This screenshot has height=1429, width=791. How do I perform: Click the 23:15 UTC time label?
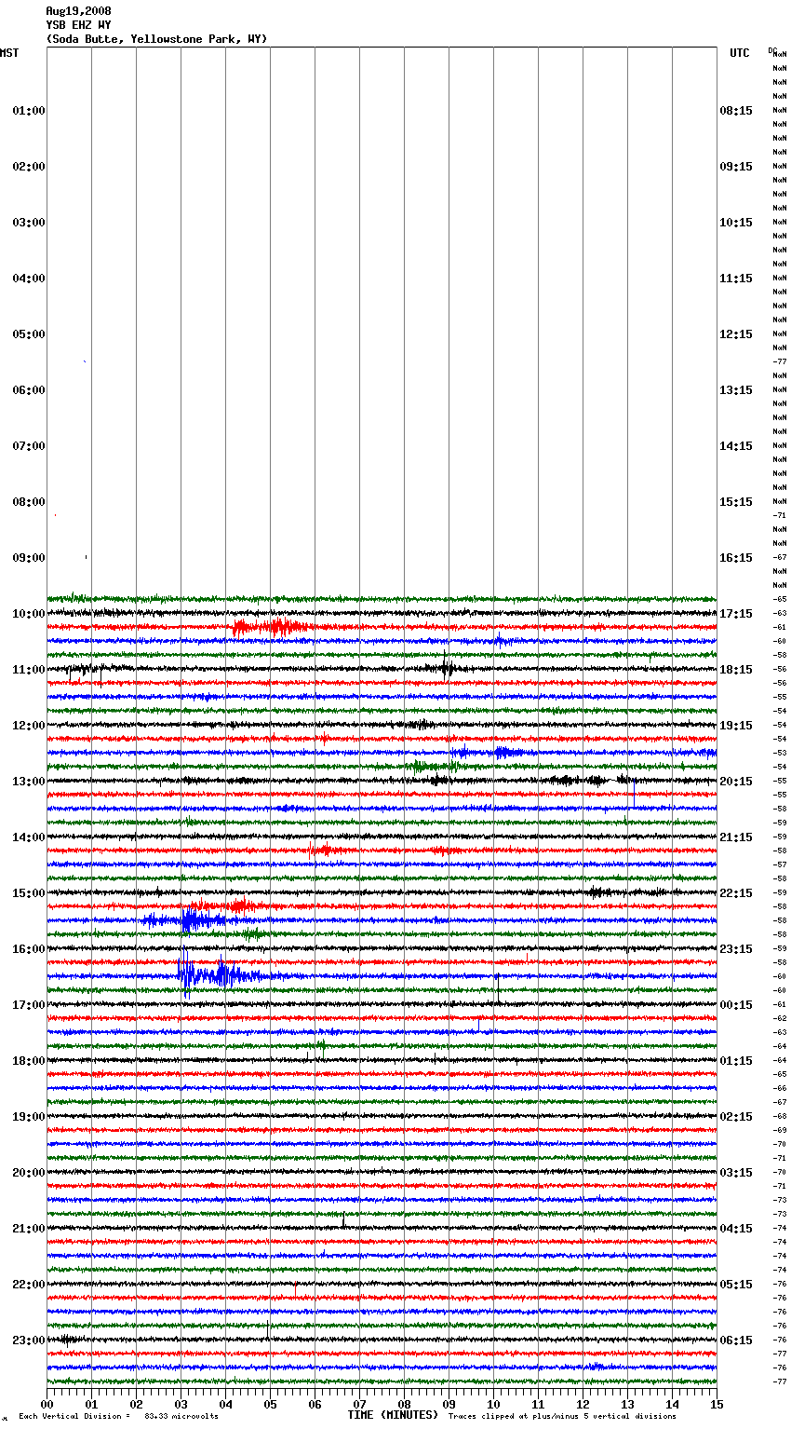(736, 949)
